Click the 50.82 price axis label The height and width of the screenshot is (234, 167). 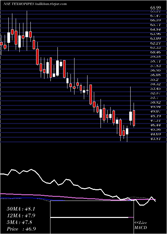(155, 102)
